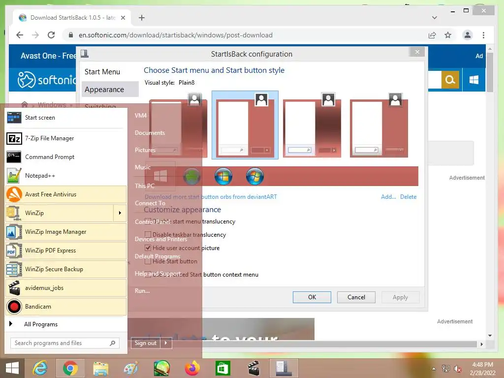The height and width of the screenshot is (378, 504).
Task: Click the Chrome share page icon
Action: tap(432, 35)
